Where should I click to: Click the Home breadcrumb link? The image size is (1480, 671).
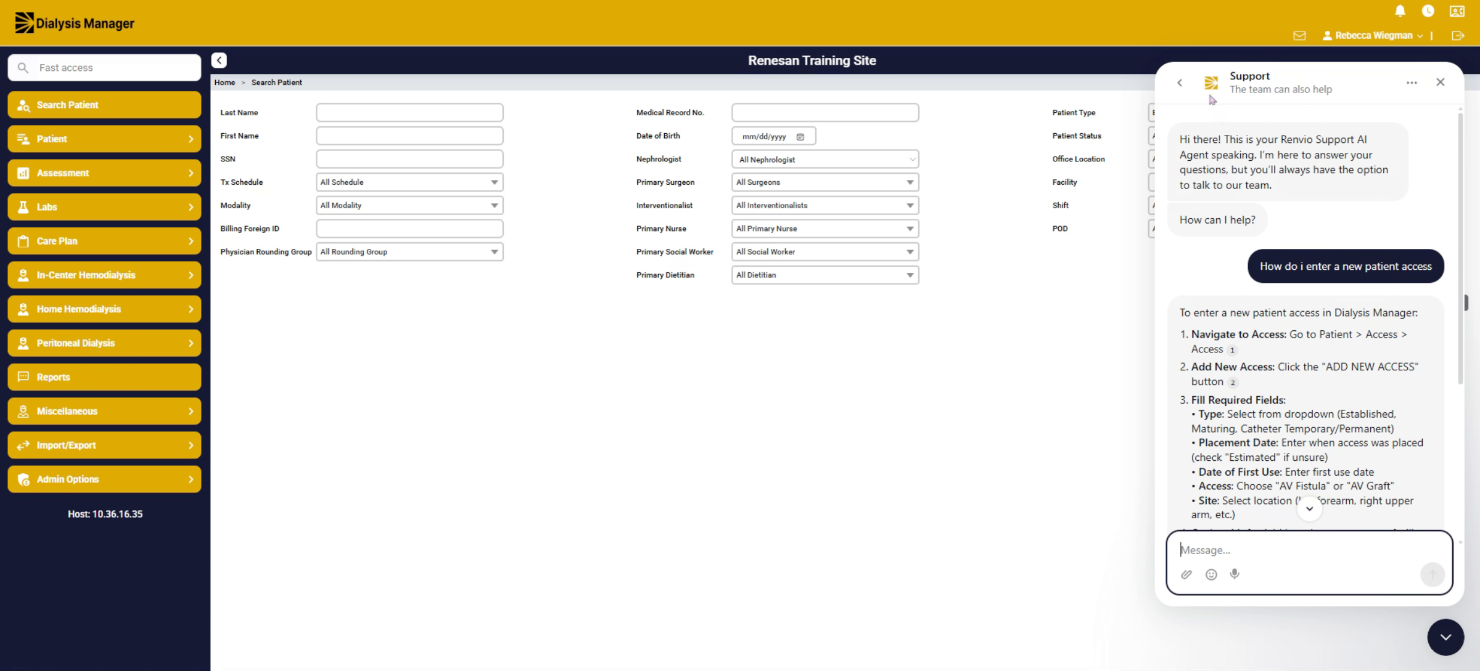(224, 83)
